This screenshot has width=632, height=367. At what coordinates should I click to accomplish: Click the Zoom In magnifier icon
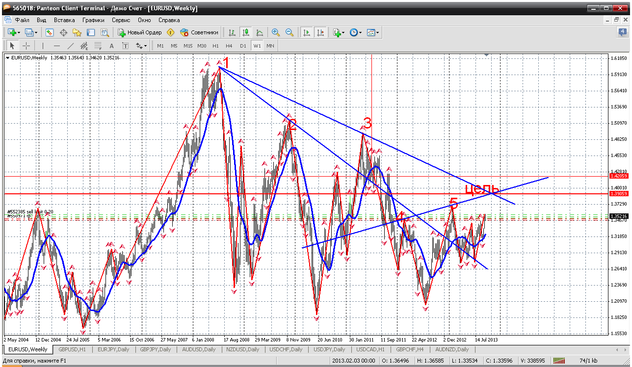[276, 32]
